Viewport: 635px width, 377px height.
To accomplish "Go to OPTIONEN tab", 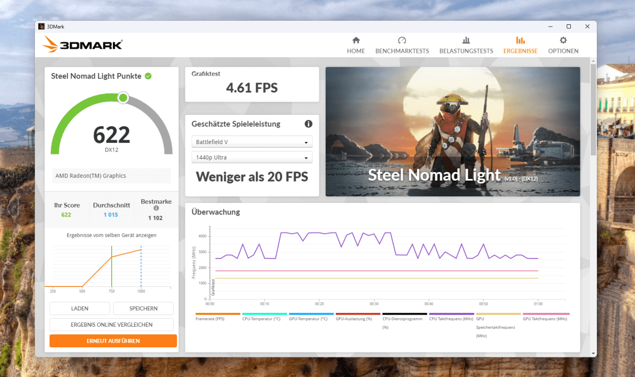I will pyautogui.click(x=564, y=45).
